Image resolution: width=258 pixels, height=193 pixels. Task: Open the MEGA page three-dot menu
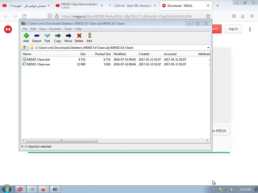pos(250,29)
